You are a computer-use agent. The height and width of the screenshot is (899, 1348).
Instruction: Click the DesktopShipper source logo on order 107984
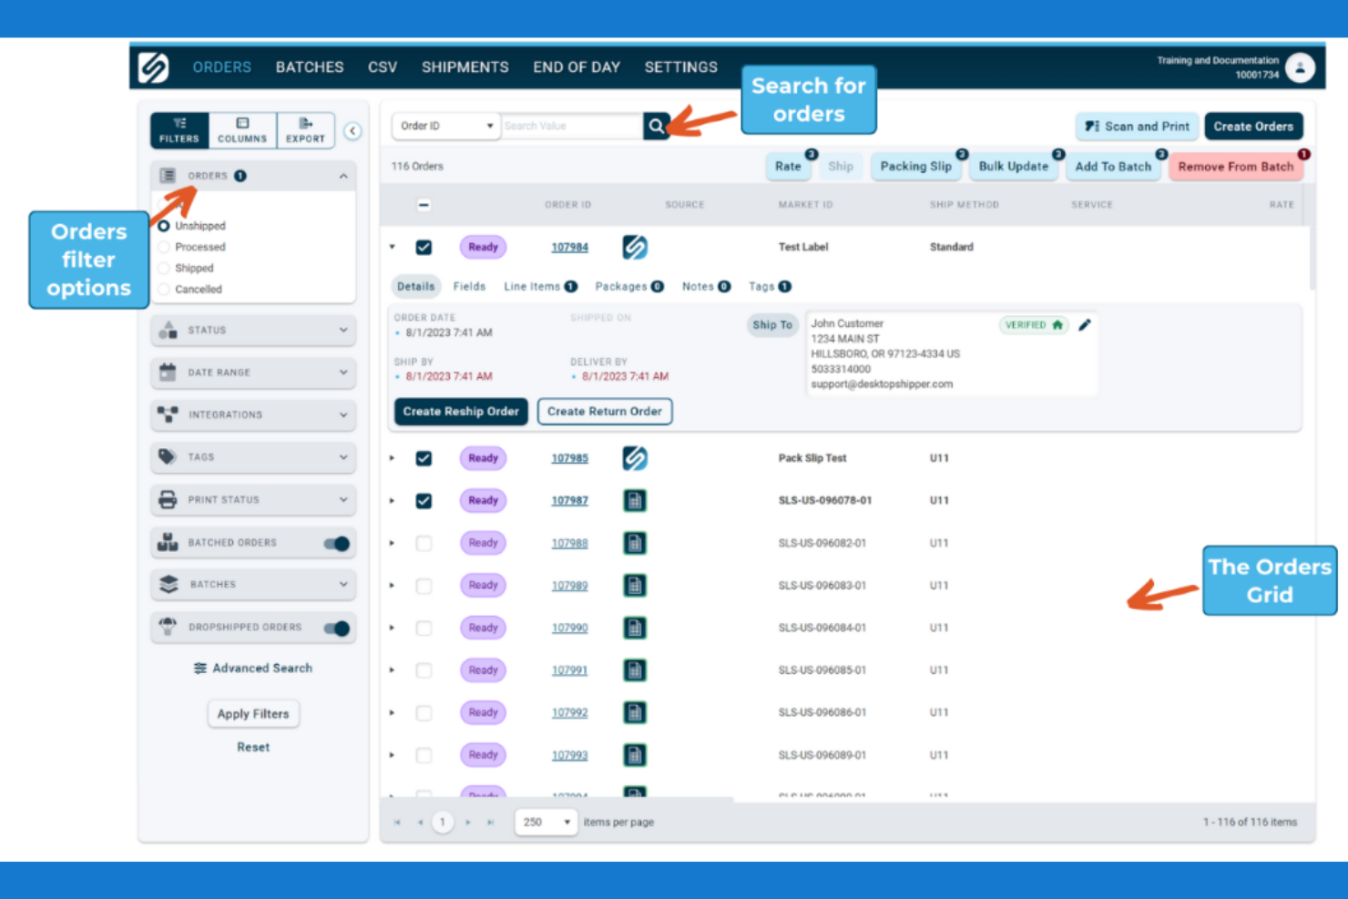[x=635, y=247]
